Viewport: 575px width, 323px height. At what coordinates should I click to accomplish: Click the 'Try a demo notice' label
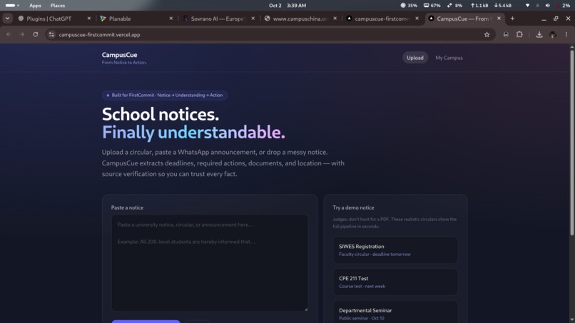coord(353,207)
